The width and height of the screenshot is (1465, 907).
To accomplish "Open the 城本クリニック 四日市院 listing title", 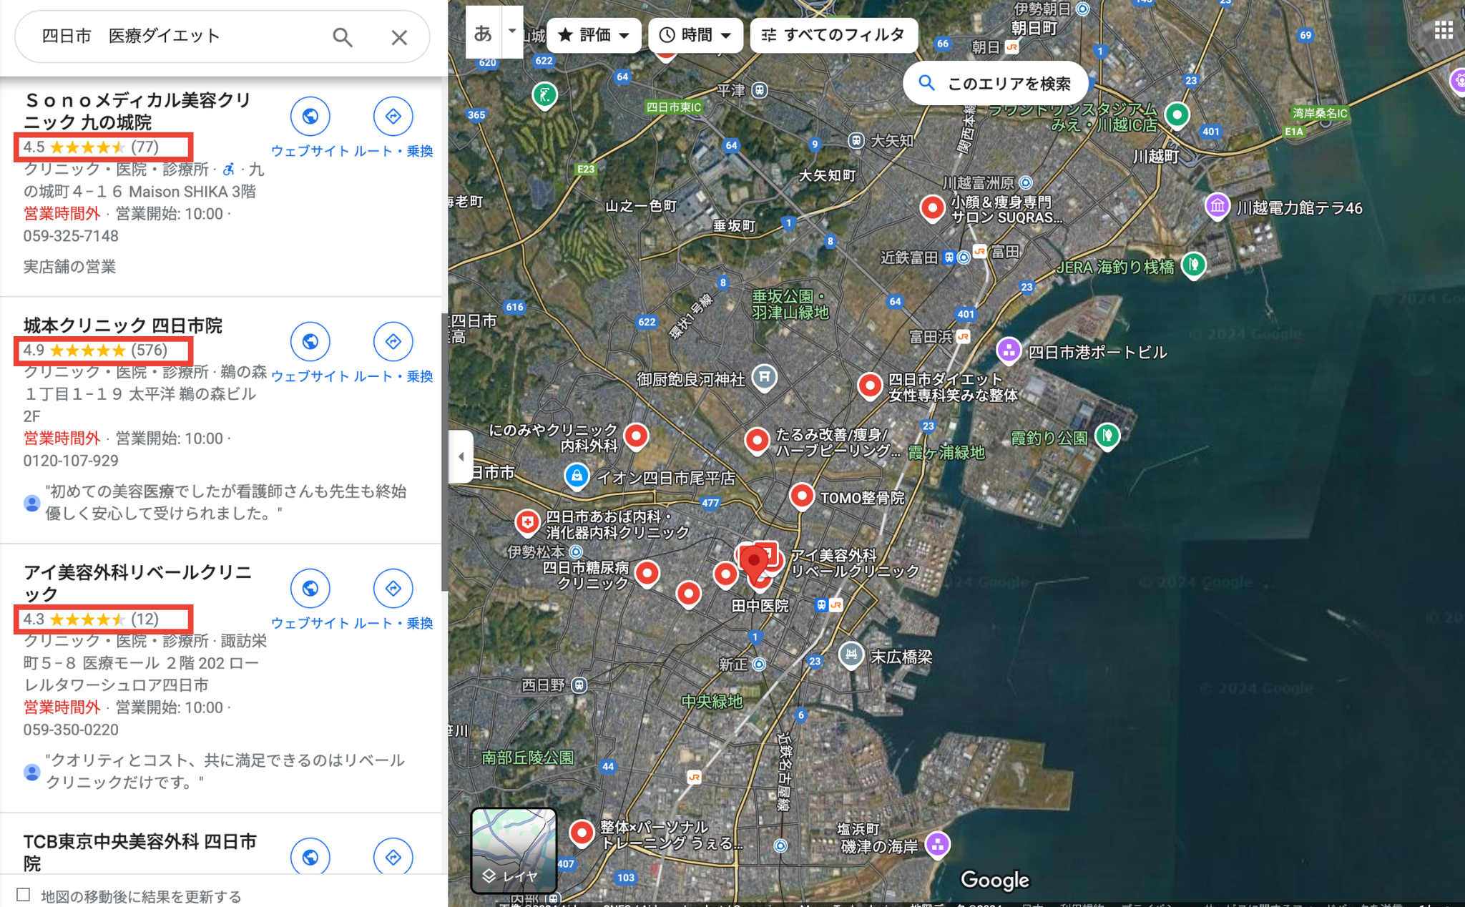I will [x=123, y=325].
